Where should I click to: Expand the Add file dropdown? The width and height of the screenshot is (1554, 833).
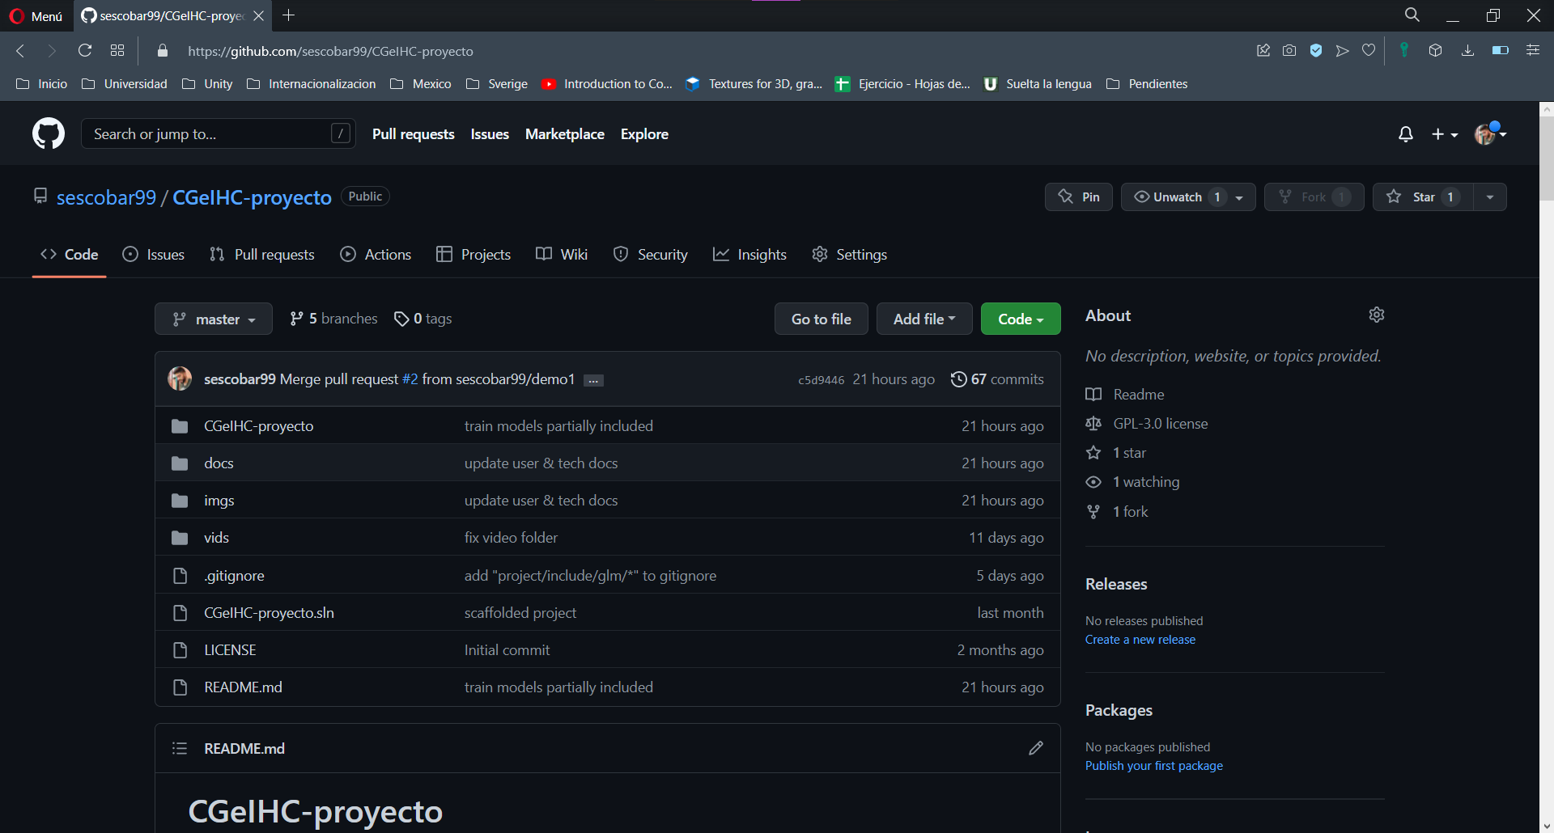coord(924,319)
